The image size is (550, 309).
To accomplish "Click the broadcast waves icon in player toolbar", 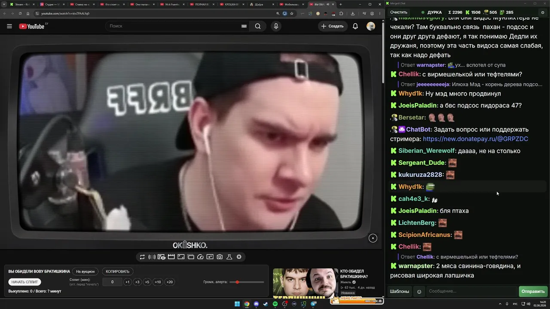I will [152, 257].
